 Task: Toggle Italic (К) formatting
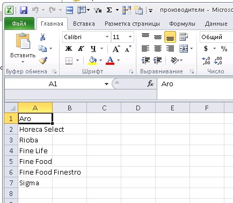tap(81, 49)
